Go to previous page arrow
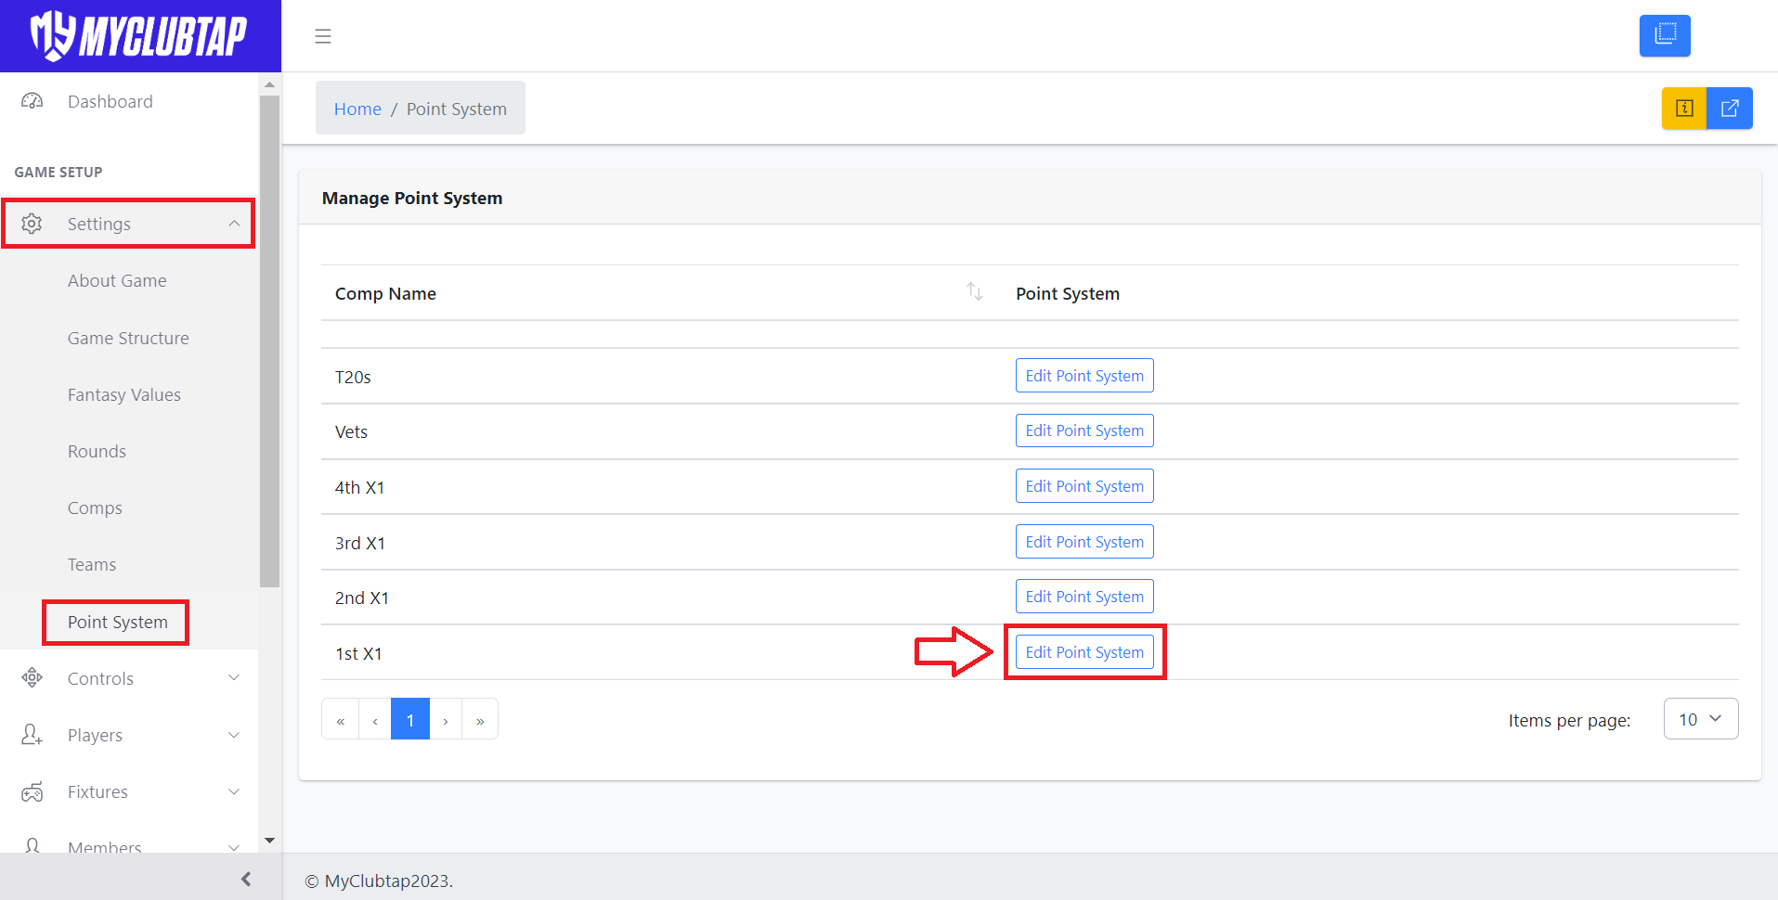The image size is (1778, 900). tap(375, 719)
